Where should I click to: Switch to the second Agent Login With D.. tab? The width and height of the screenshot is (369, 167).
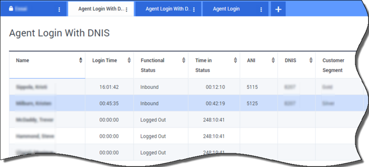pos(168,9)
